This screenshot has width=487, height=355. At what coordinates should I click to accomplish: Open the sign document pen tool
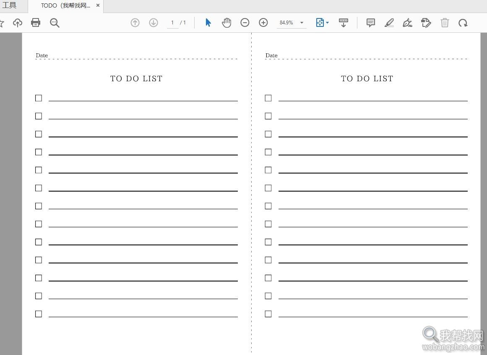407,23
